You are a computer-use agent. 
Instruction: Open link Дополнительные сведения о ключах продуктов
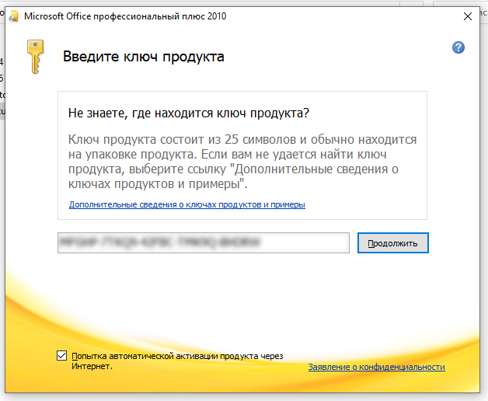[x=186, y=204]
